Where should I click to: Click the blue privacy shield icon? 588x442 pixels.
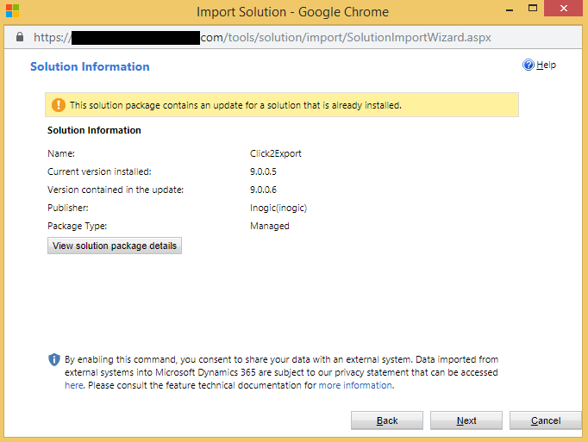54,359
